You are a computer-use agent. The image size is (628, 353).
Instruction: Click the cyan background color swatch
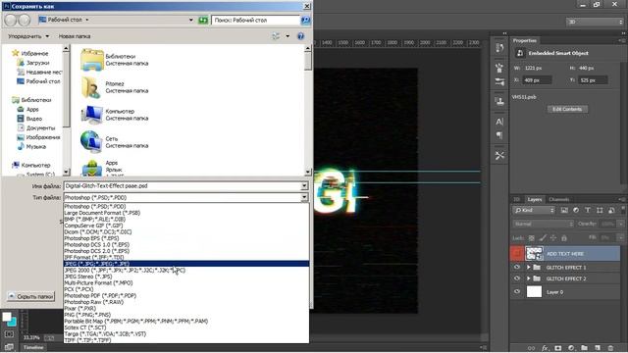point(13,323)
